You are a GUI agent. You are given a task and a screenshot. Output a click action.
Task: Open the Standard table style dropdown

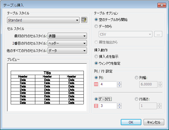43,20
